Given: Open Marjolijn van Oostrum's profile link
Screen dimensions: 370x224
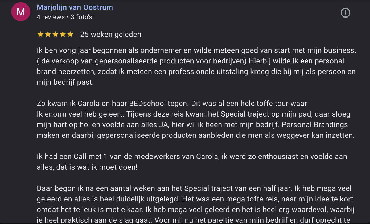Looking at the screenshot, I should pos(75,7).
